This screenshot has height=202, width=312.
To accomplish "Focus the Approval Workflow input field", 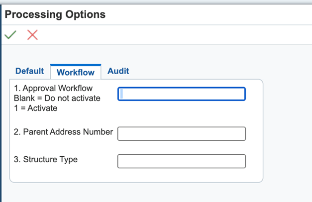I will pyautogui.click(x=182, y=94).
